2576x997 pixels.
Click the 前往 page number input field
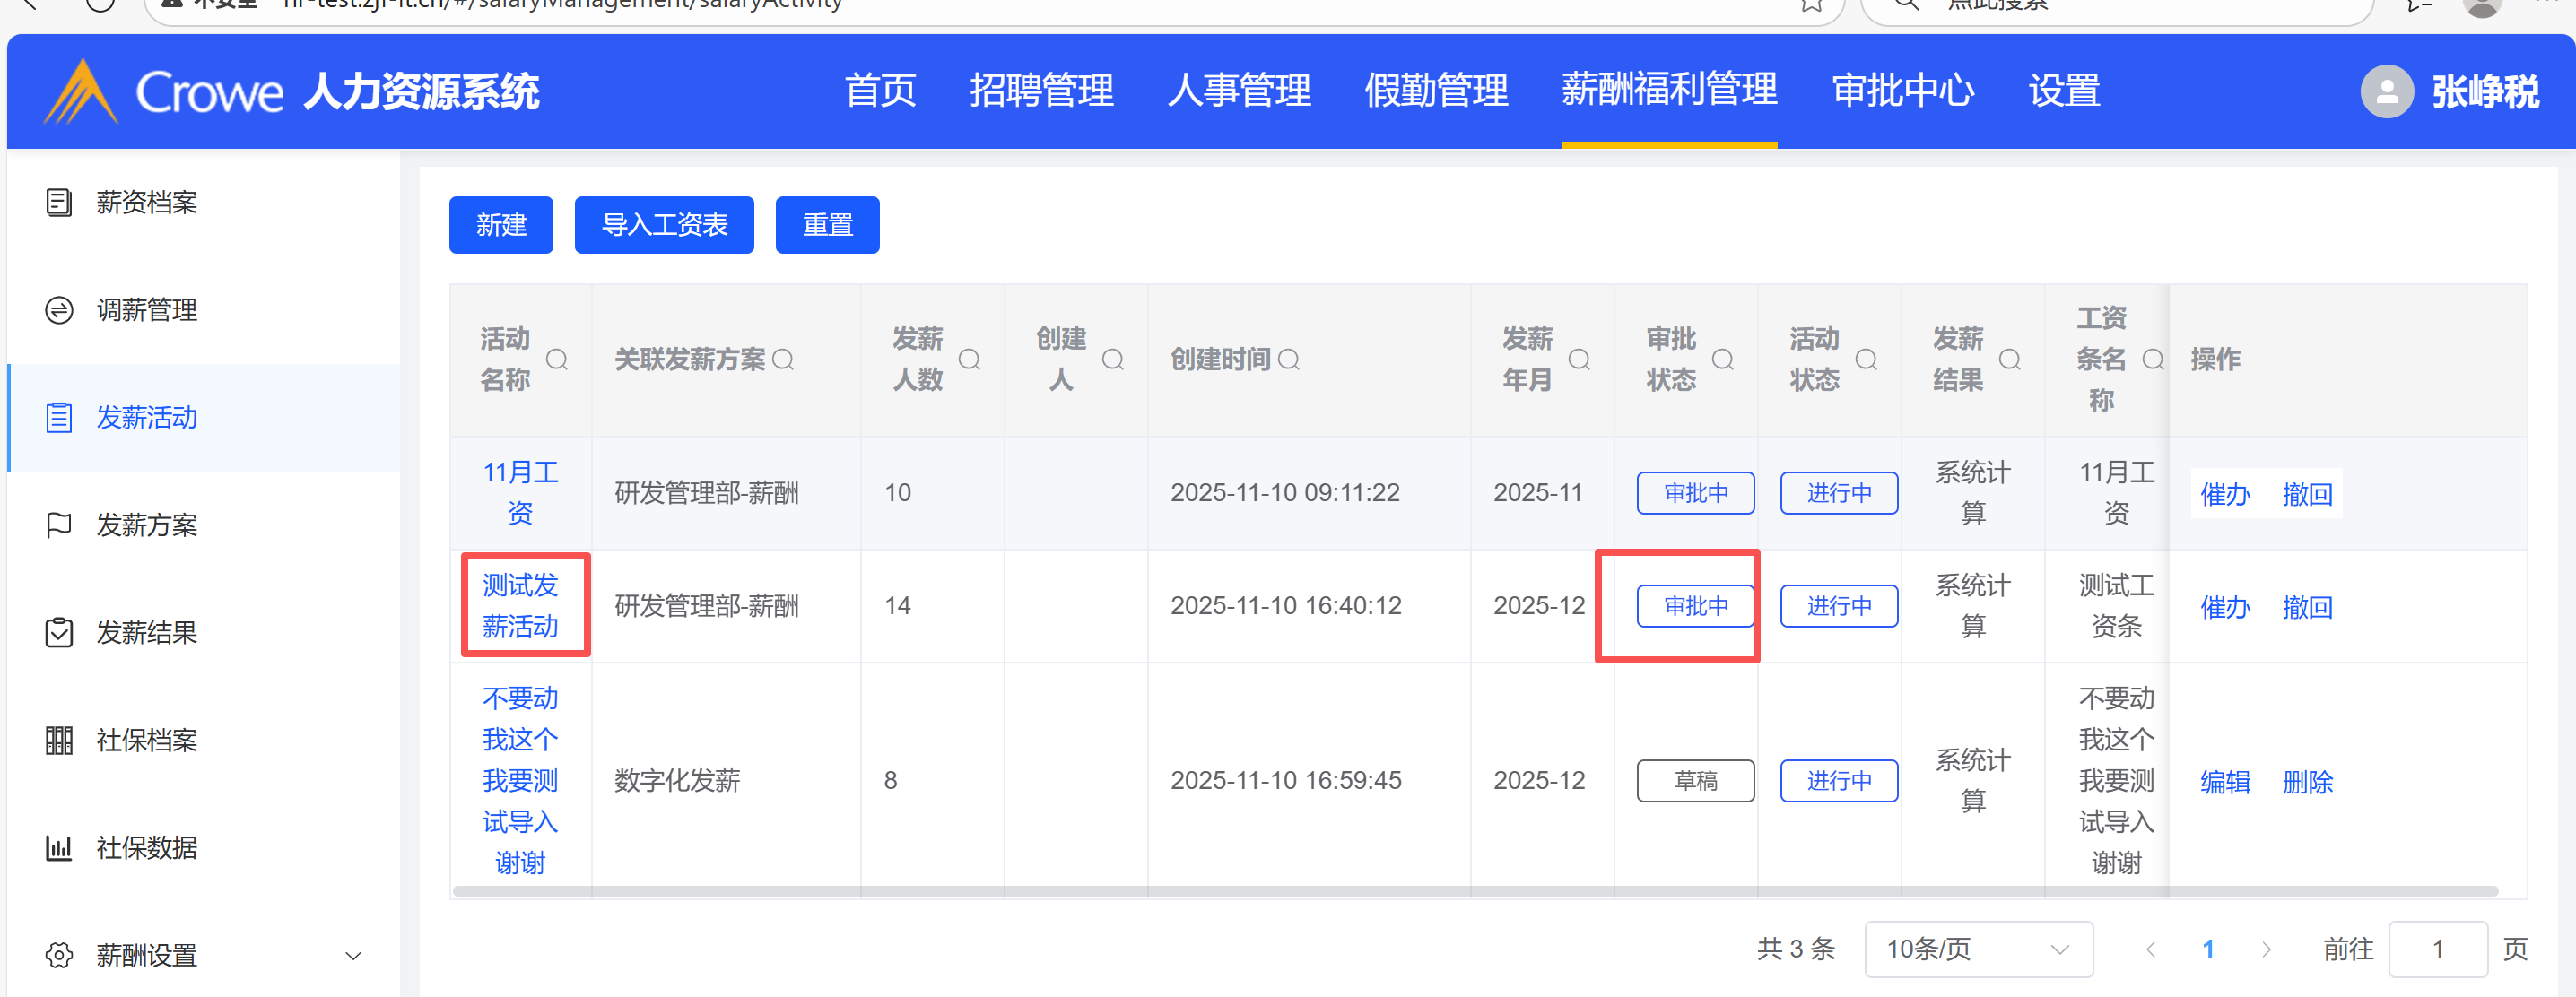(2437, 949)
